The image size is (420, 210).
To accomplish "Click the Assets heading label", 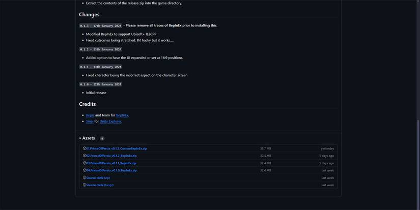I will click(89, 138).
